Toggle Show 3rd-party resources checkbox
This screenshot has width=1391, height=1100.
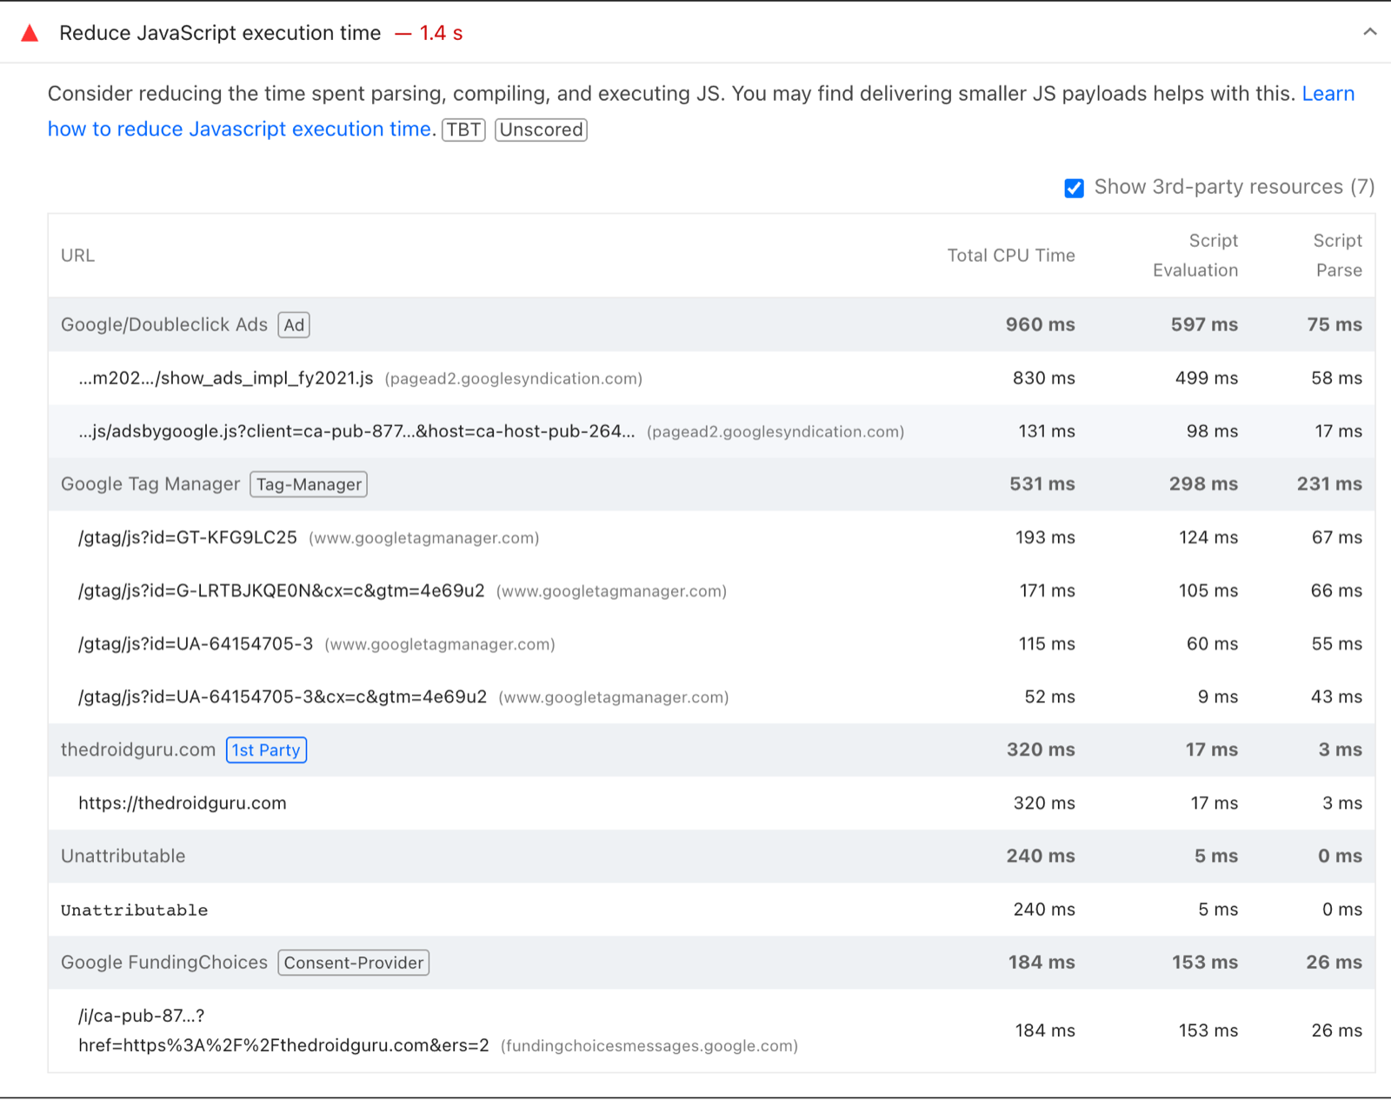1075,188
